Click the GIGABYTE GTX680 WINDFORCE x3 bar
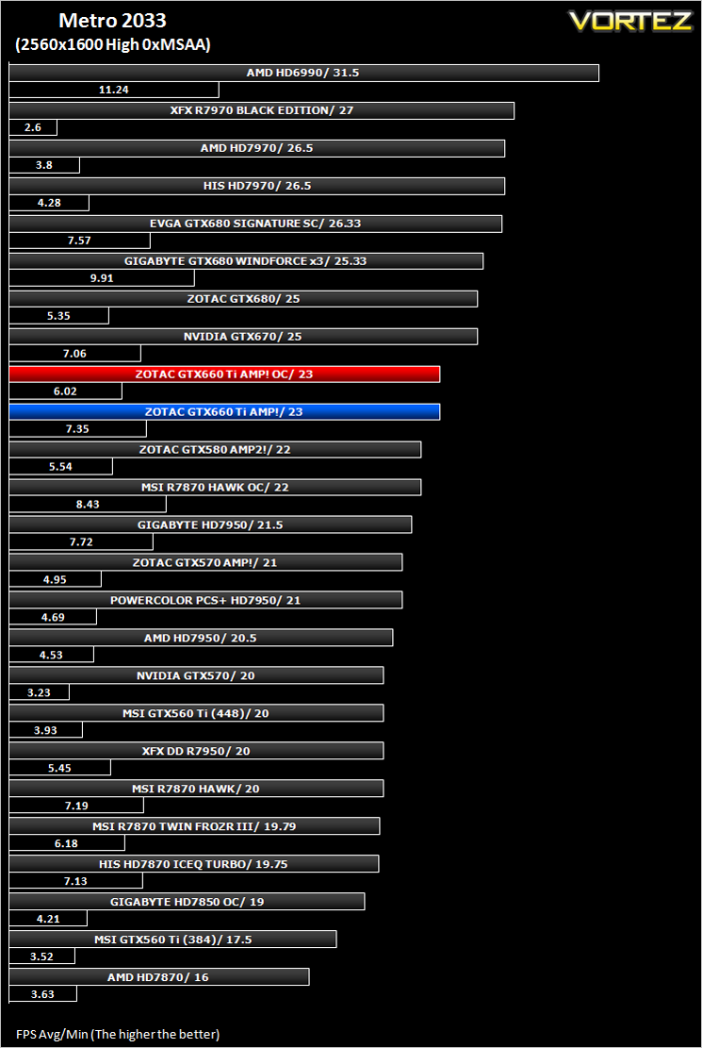 tap(246, 260)
